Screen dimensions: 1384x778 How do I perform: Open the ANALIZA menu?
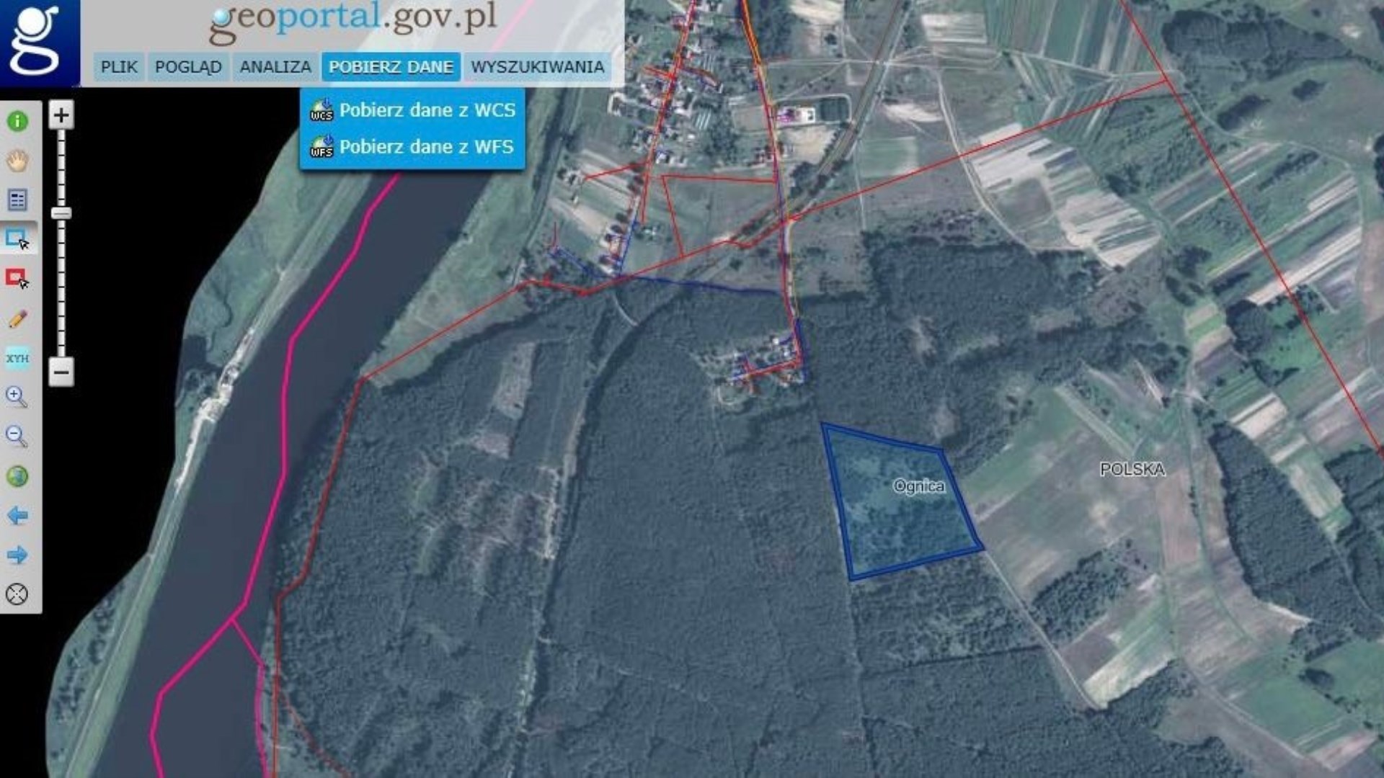click(275, 67)
